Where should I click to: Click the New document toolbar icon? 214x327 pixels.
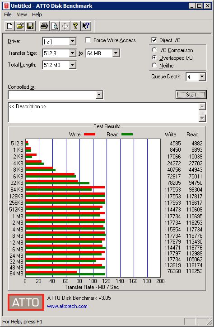[9, 26]
